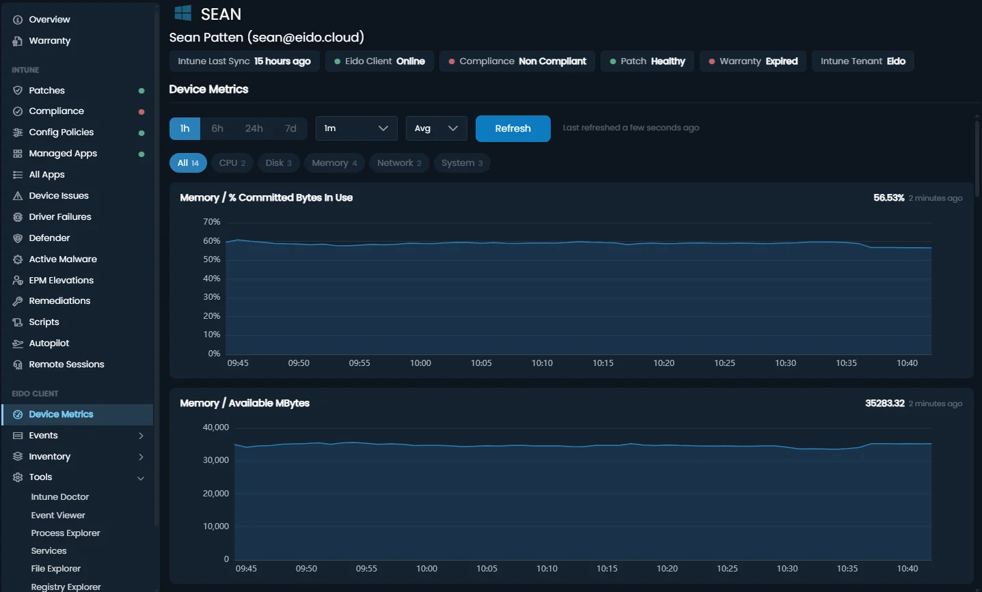Click the Driver Failures chip icon
Image resolution: width=982 pixels, height=592 pixels.
(x=18, y=217)
